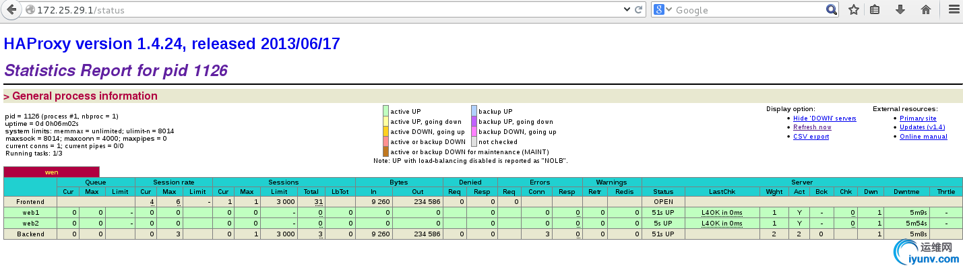Click the Thrtle column header
This screenshot has height=270, width=963.
[x=945, y=192]
